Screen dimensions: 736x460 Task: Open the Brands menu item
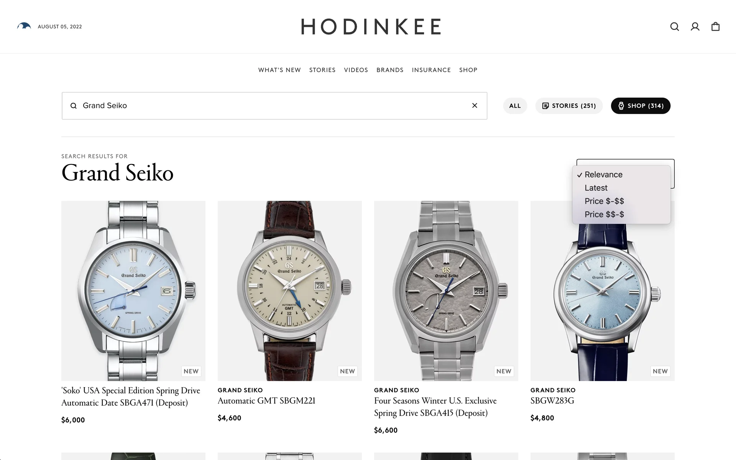coord(390,70)
